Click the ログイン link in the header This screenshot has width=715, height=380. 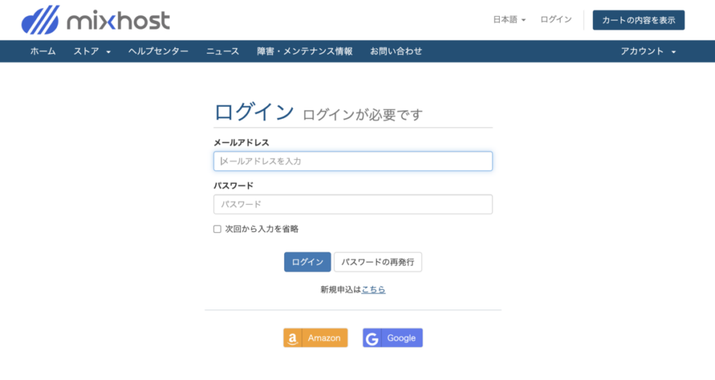tap(556, 20)
